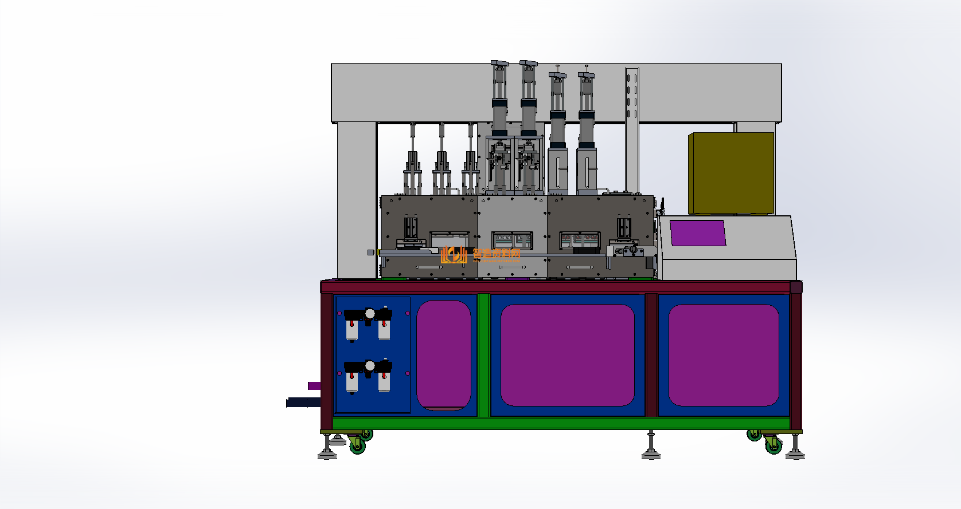Click the 智造资料网 watermark text
This screenshot has height=509, width=961.
click(497, 254)
